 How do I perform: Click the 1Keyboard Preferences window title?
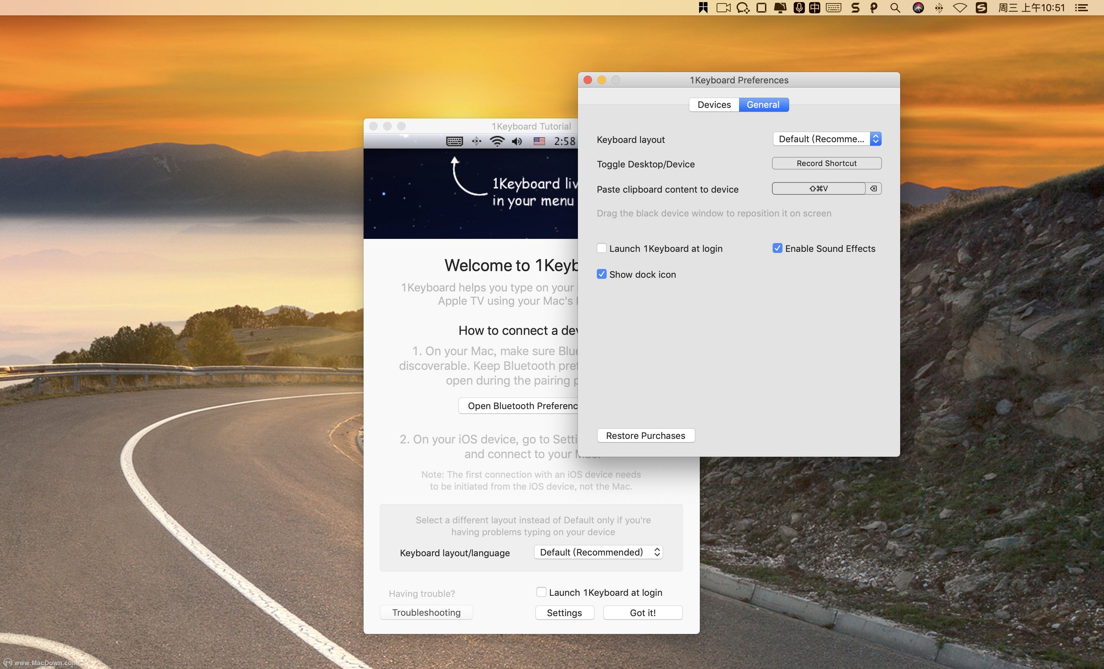pyautogui.click(x=739, y=80)
